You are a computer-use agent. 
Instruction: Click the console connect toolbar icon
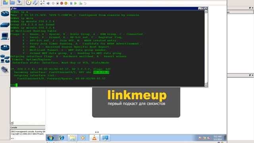click(x=48, y=3)
